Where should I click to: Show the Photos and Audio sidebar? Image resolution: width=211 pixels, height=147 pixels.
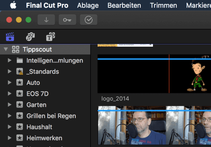30,37
